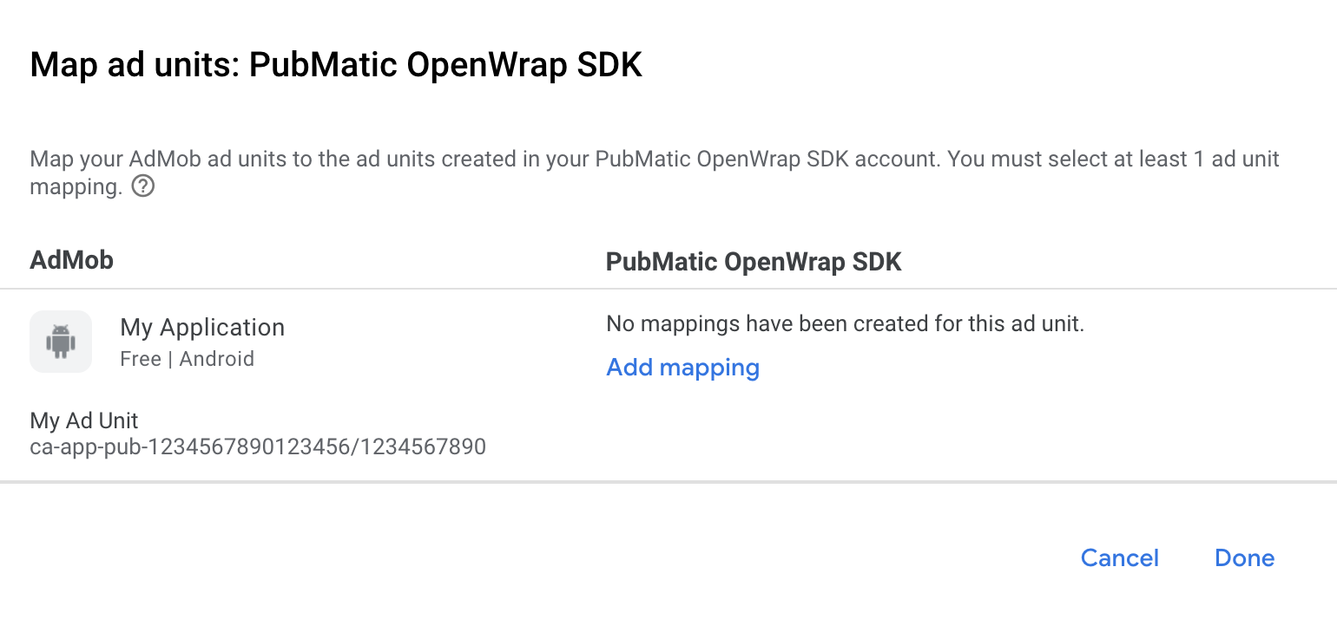Click the number 1234567890 after the slash
This screenshot has height=619, width=1337.
(424, 446)
